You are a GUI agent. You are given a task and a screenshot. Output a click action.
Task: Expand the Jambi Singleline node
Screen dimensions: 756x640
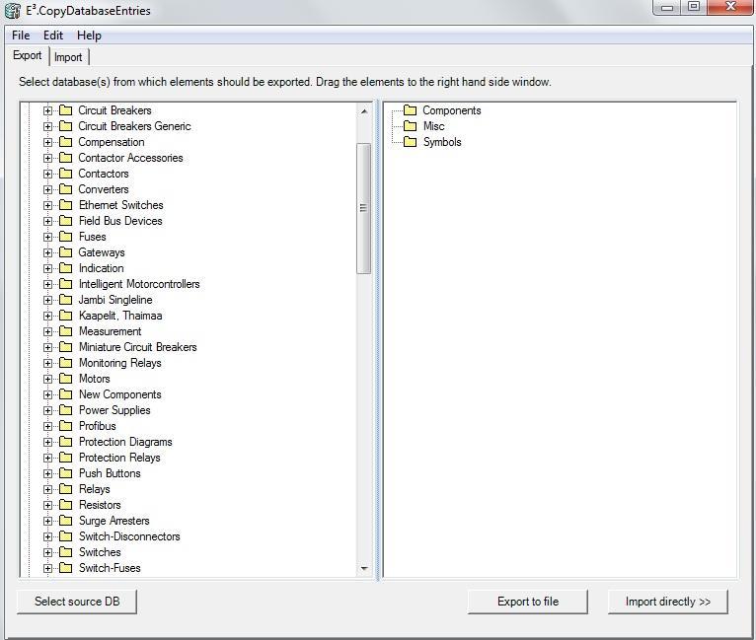(x=47, y=300)
